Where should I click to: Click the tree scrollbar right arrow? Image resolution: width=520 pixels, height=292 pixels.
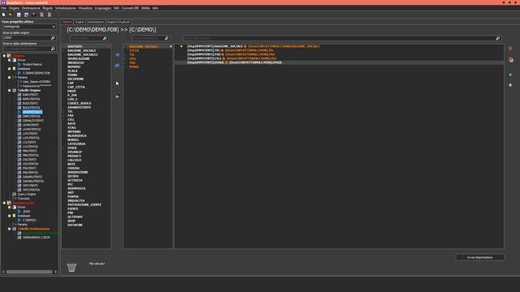point(55,272)
